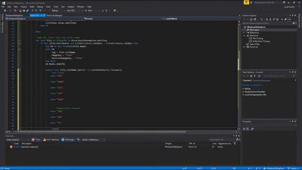Expand the Form1.vb node
302x170 pixels.
coord(244,47)
